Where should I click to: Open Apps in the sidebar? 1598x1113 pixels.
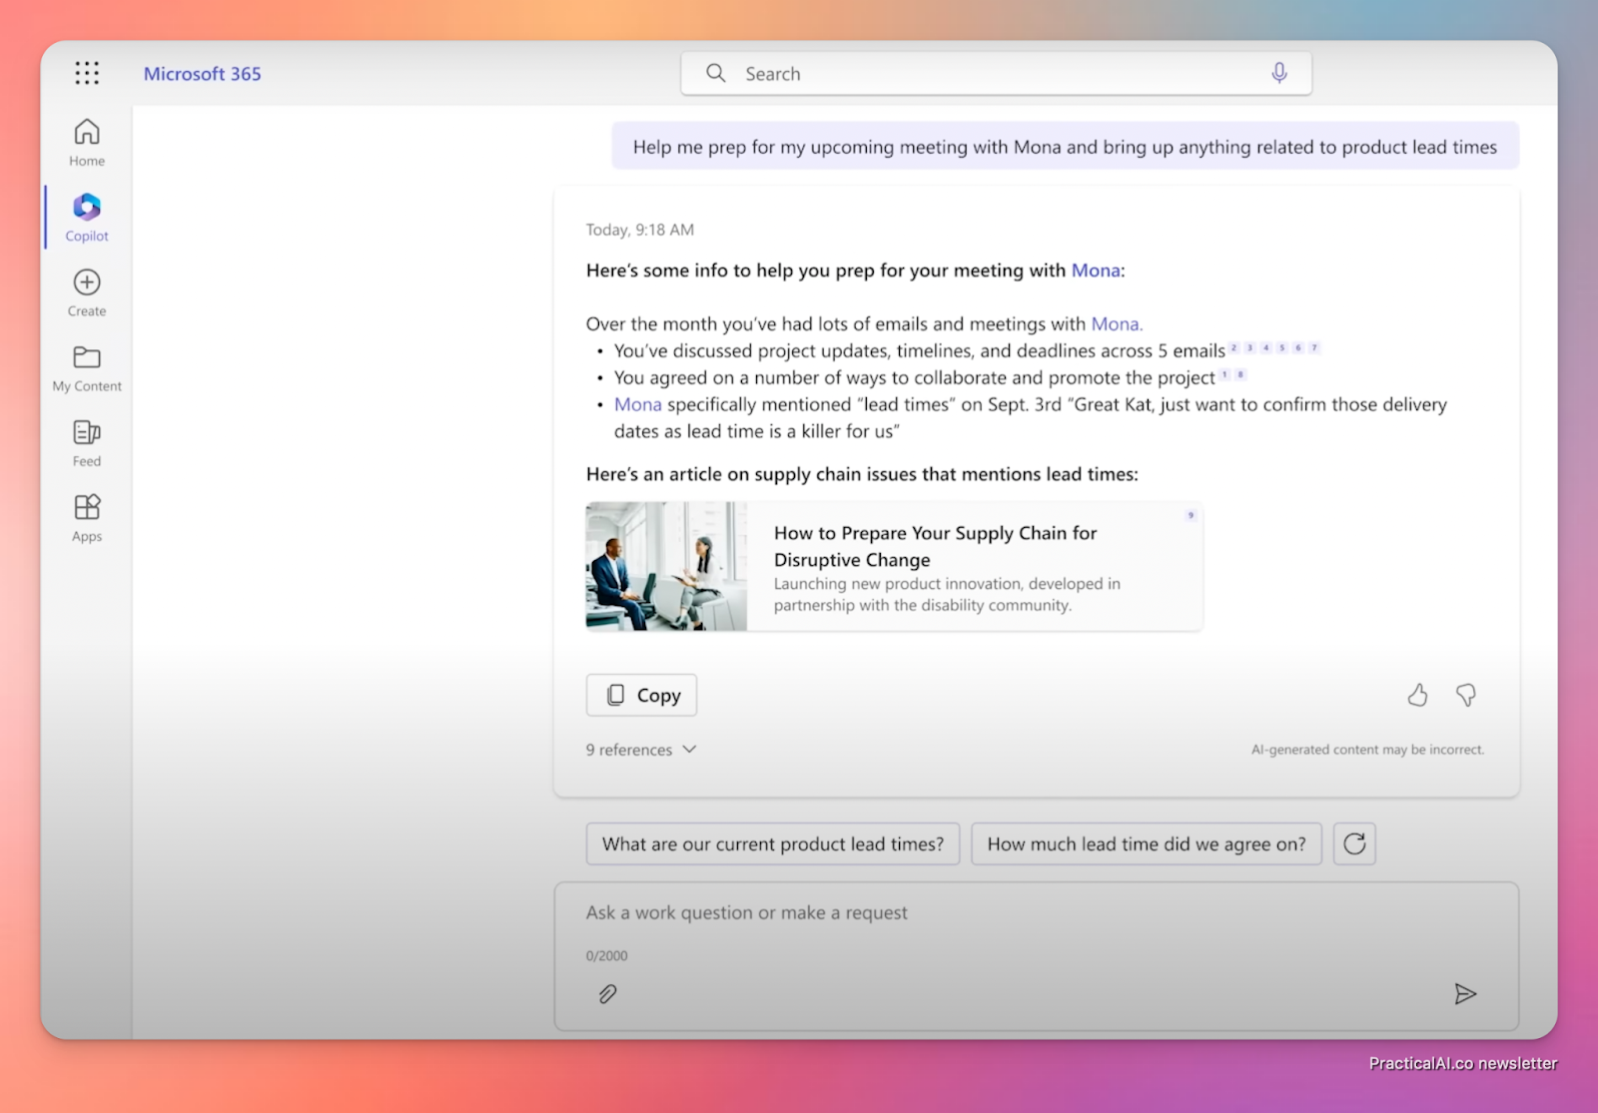(87, 518)
